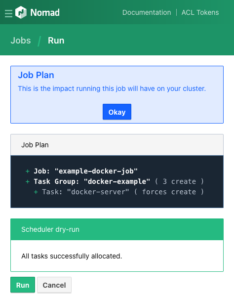The image size is (234, 300).
Task: Go to ACL Tokens page
Action: pos(200,12)
